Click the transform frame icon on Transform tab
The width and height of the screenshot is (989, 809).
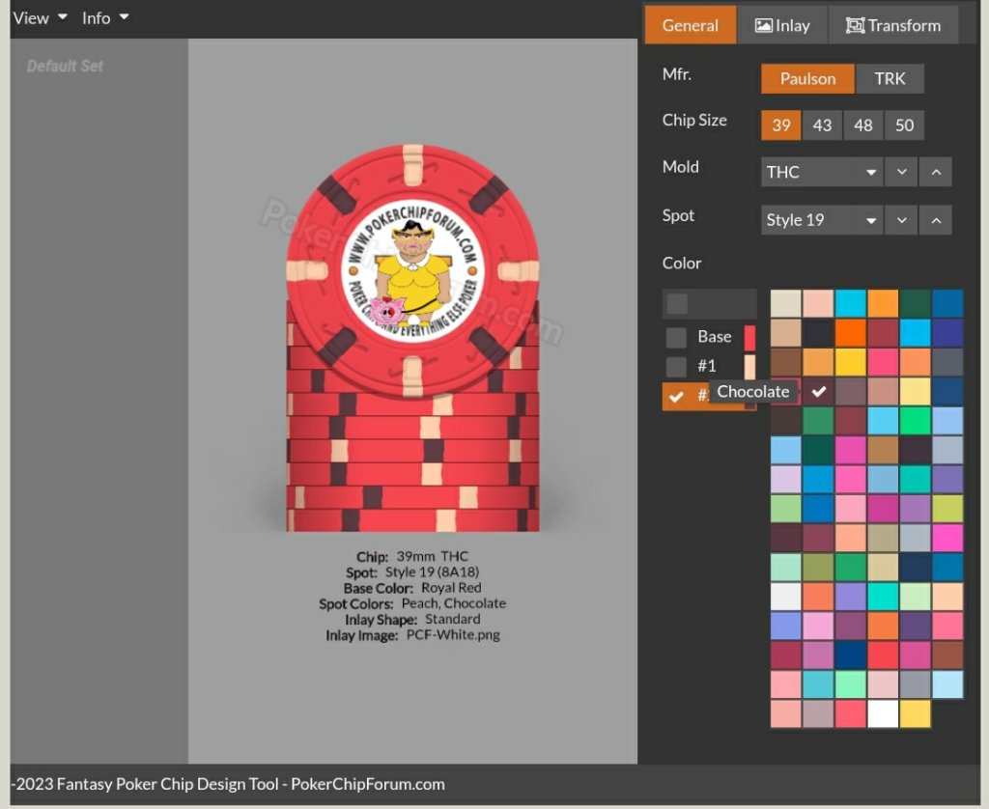(x=855, y=25)
